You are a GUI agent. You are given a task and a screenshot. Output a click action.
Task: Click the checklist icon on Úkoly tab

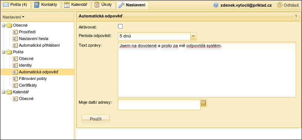point(97,5)
